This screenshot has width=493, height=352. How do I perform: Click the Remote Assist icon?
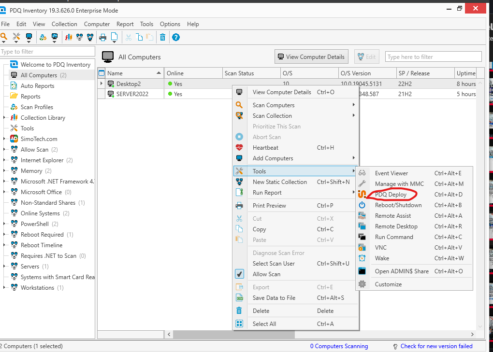(362, 216)
